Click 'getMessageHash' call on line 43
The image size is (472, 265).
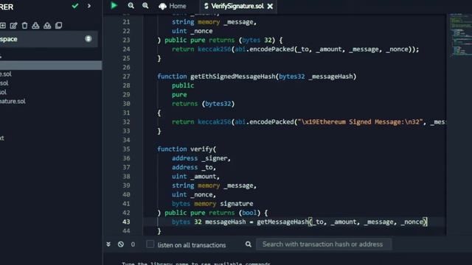click(x=282, y=222)
